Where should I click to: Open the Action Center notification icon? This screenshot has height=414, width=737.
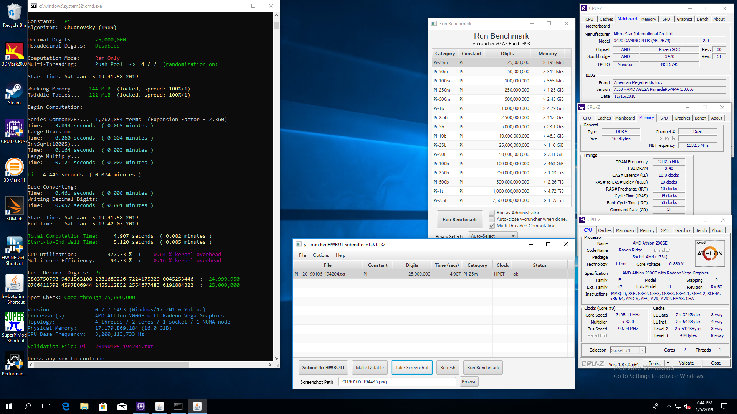click(x=724, y=406)
